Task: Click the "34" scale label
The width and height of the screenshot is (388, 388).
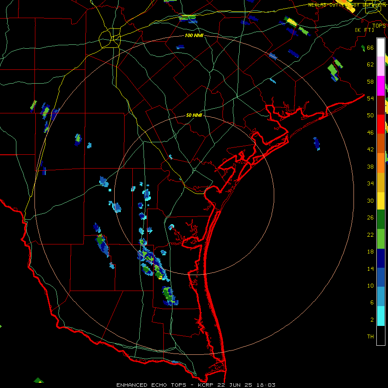Action: (370, 183)
